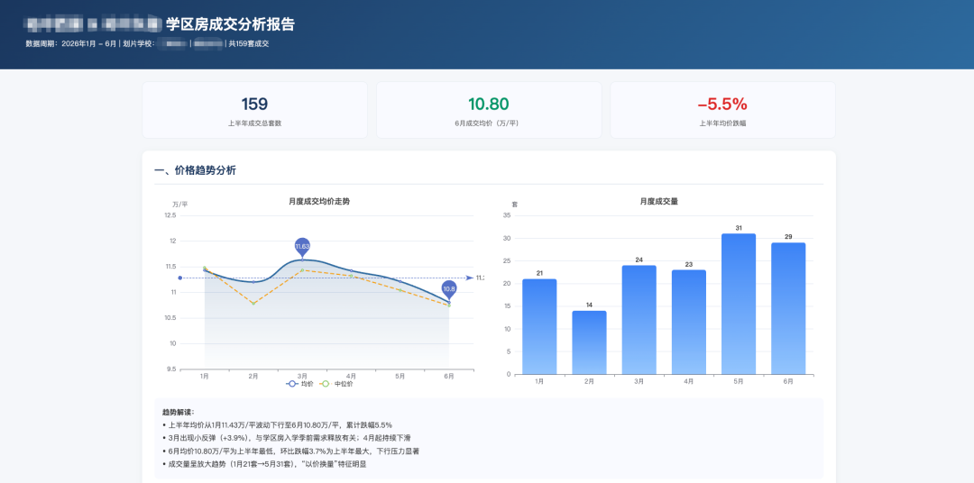Select the 中位价 data point for 2月
This screenshot has height=483, width=974.
tap(253, 304)
